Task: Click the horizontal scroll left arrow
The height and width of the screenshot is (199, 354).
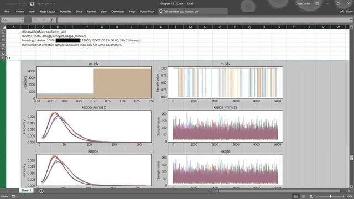Action: tap(217, 191)
